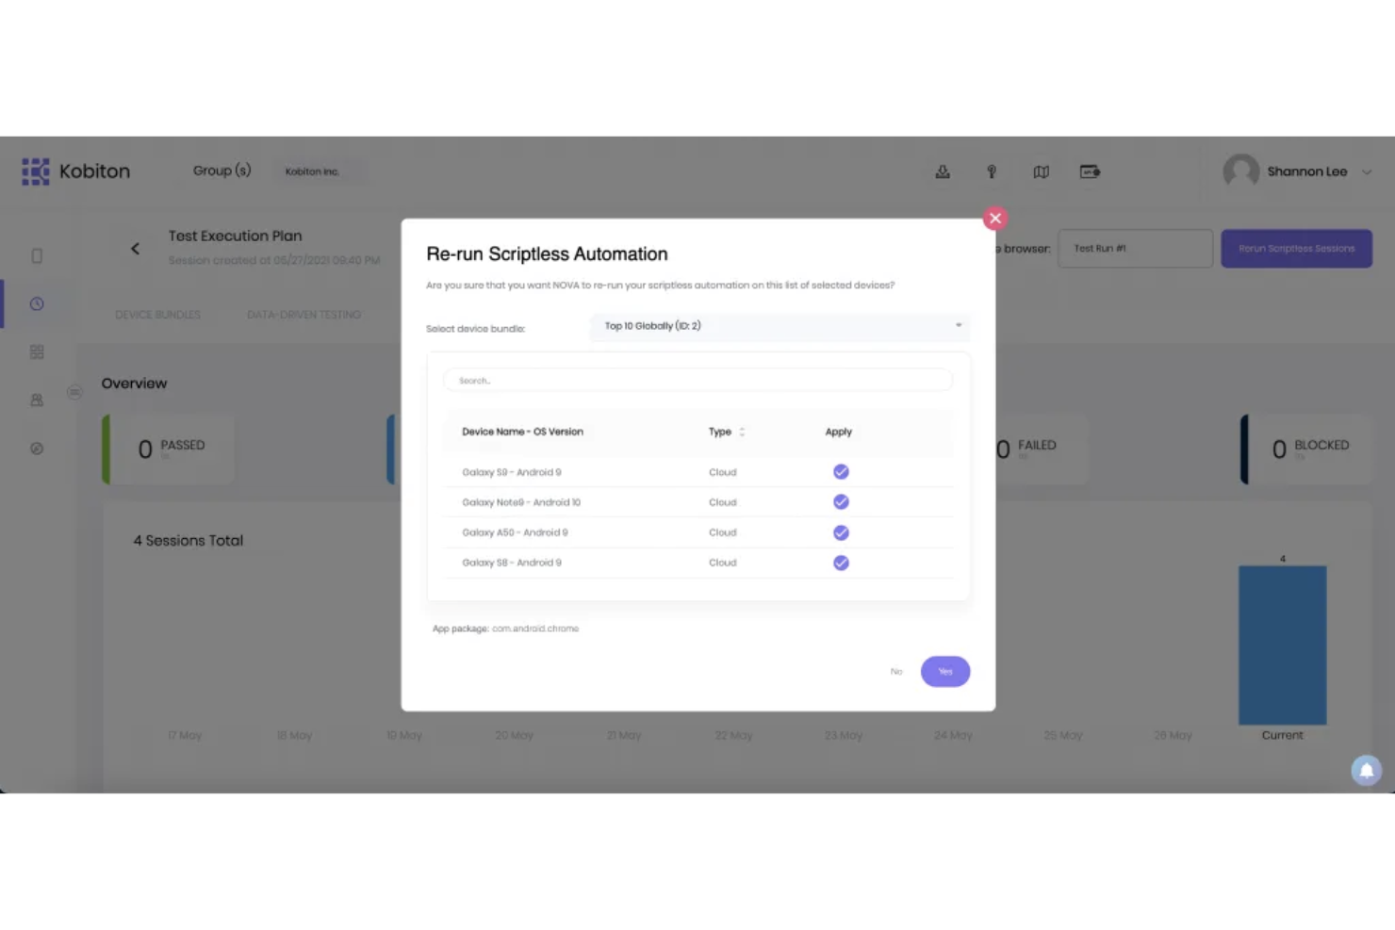This screenshot has width=1395, height=930.
Task: Click the PASSED overview card
Action: (168, 449)
